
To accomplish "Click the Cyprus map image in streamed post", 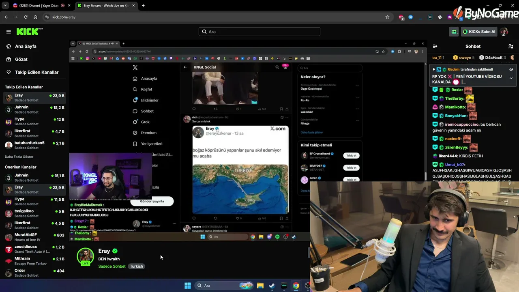I will pos(240,189).
